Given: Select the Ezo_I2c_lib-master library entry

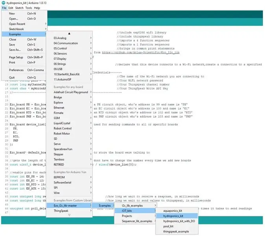Looking at the screenshot, I should pyautogui.click(x=70, y=206).
